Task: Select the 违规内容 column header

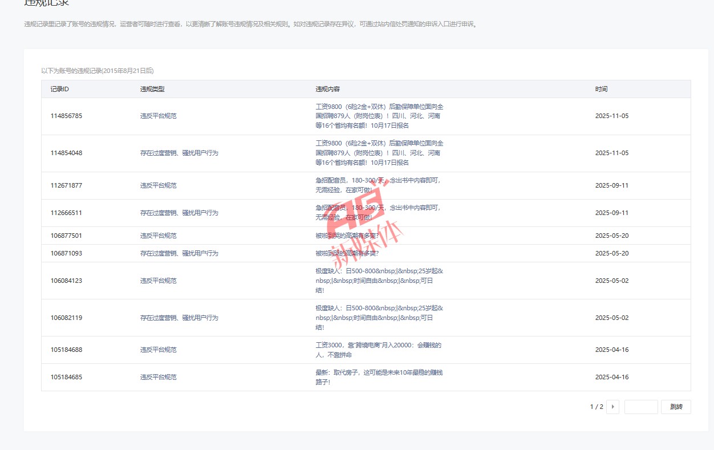Action: (328, 89)
